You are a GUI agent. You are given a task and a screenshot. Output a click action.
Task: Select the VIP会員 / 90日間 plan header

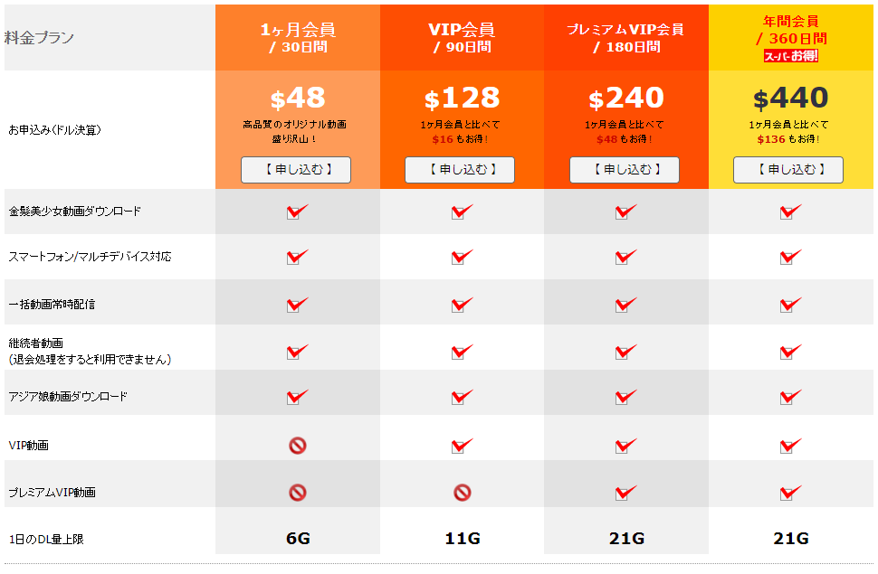pyautogui.click(x=462, y=37)
